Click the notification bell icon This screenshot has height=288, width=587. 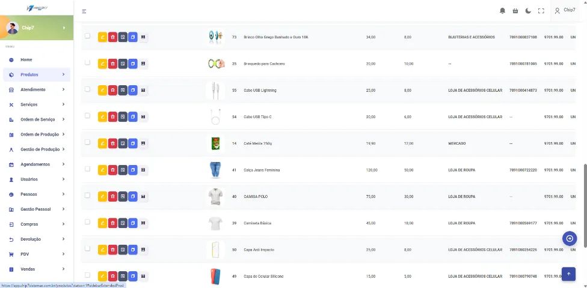point(502,11)
